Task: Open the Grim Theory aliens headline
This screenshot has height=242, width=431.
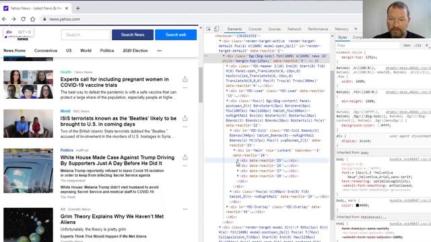Action: pyautogui.click(x=112, y=219)
